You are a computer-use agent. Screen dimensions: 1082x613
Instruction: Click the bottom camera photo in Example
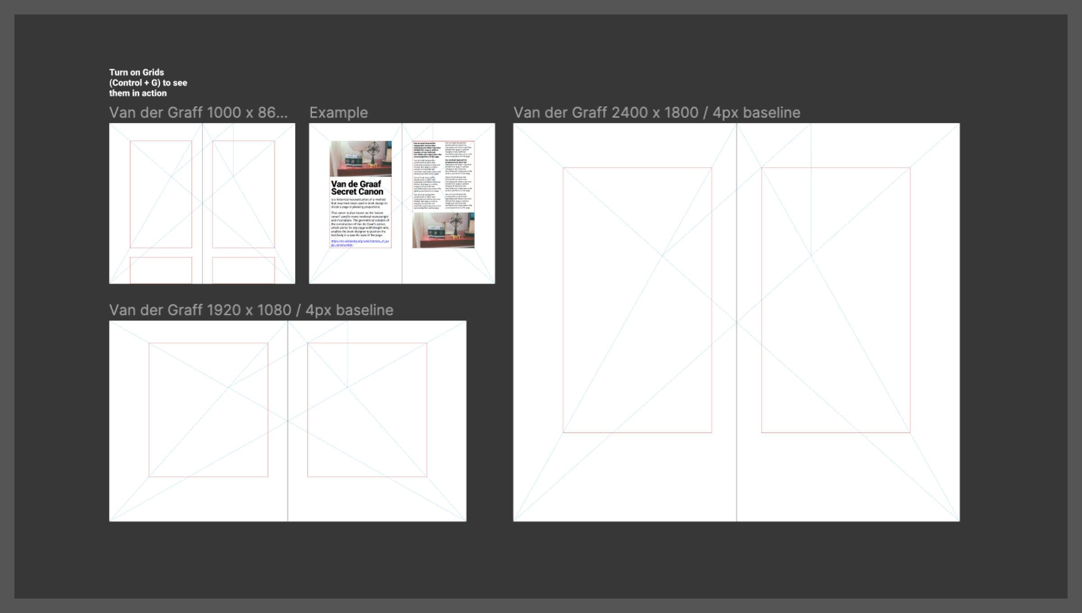[443, 230]
